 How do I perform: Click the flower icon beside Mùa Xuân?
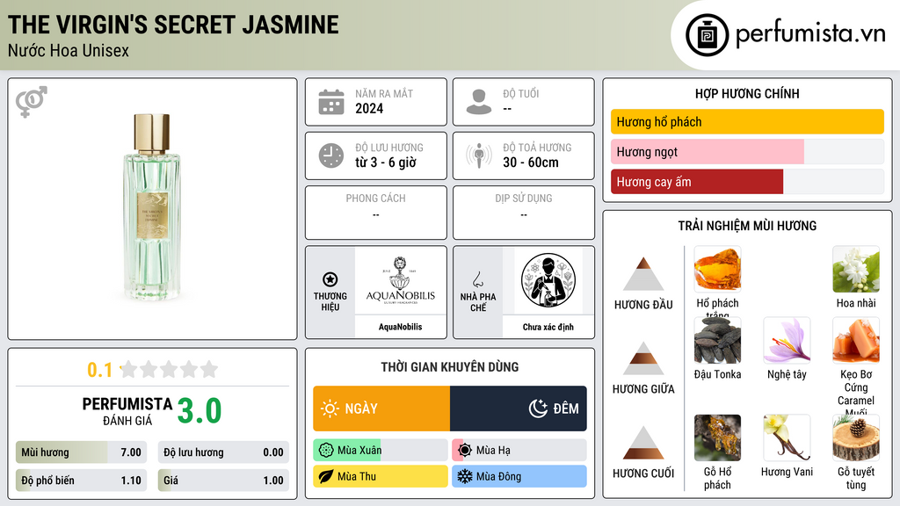point(326,451)
